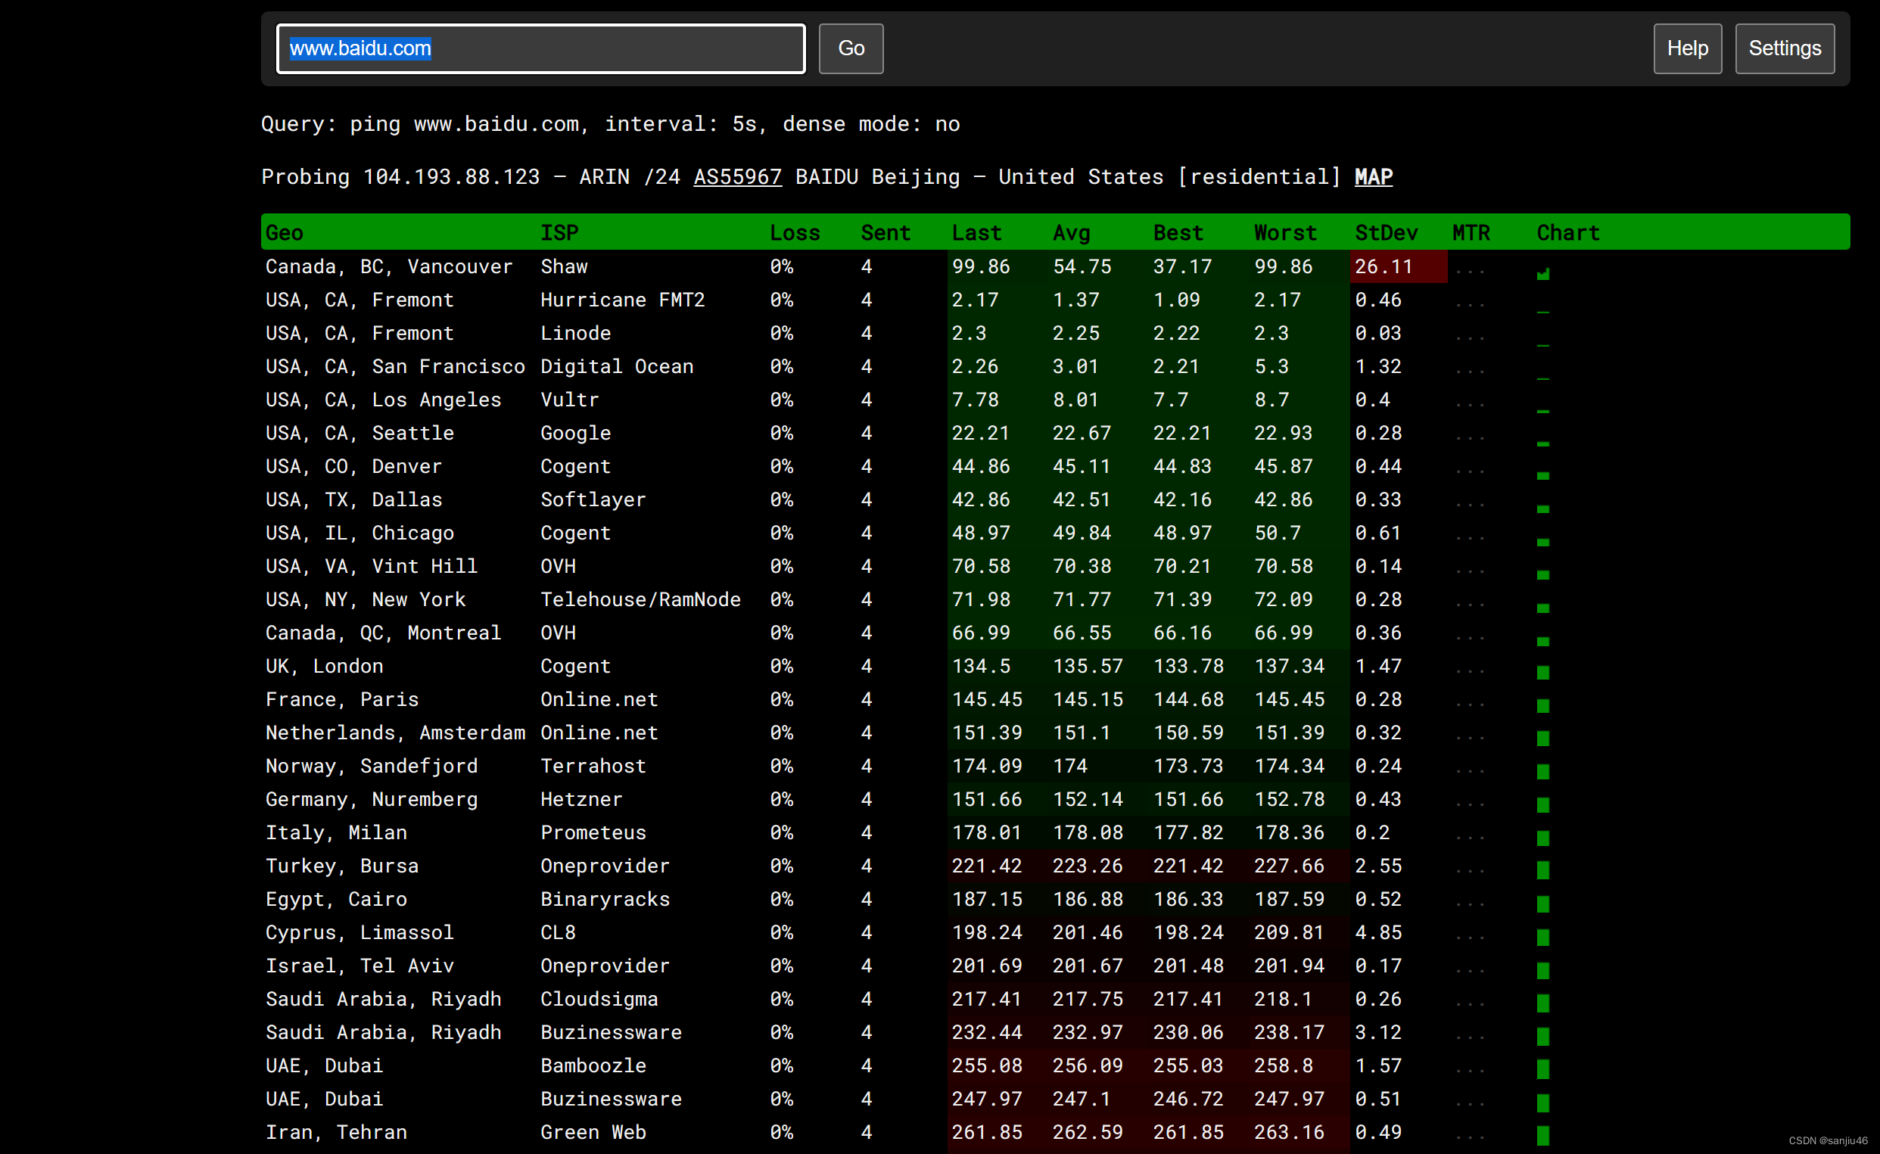This screenshot has width=1880, height=1154.
Task: Select the 'Canada, QC, Montreal' cell
Action: 383,633
